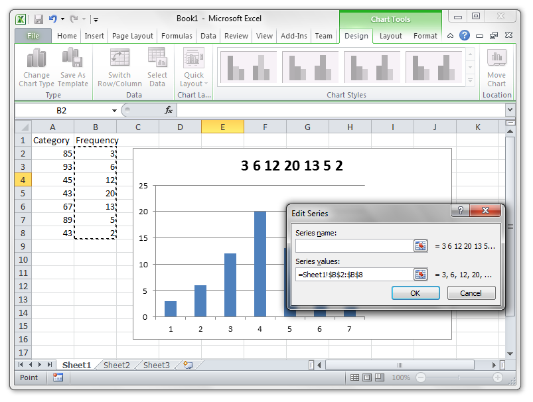Viewport: 533px width, 402px height.
Task: Click the Insert Function fx icon
Action: pyautogui.click(x=168, y=110)
